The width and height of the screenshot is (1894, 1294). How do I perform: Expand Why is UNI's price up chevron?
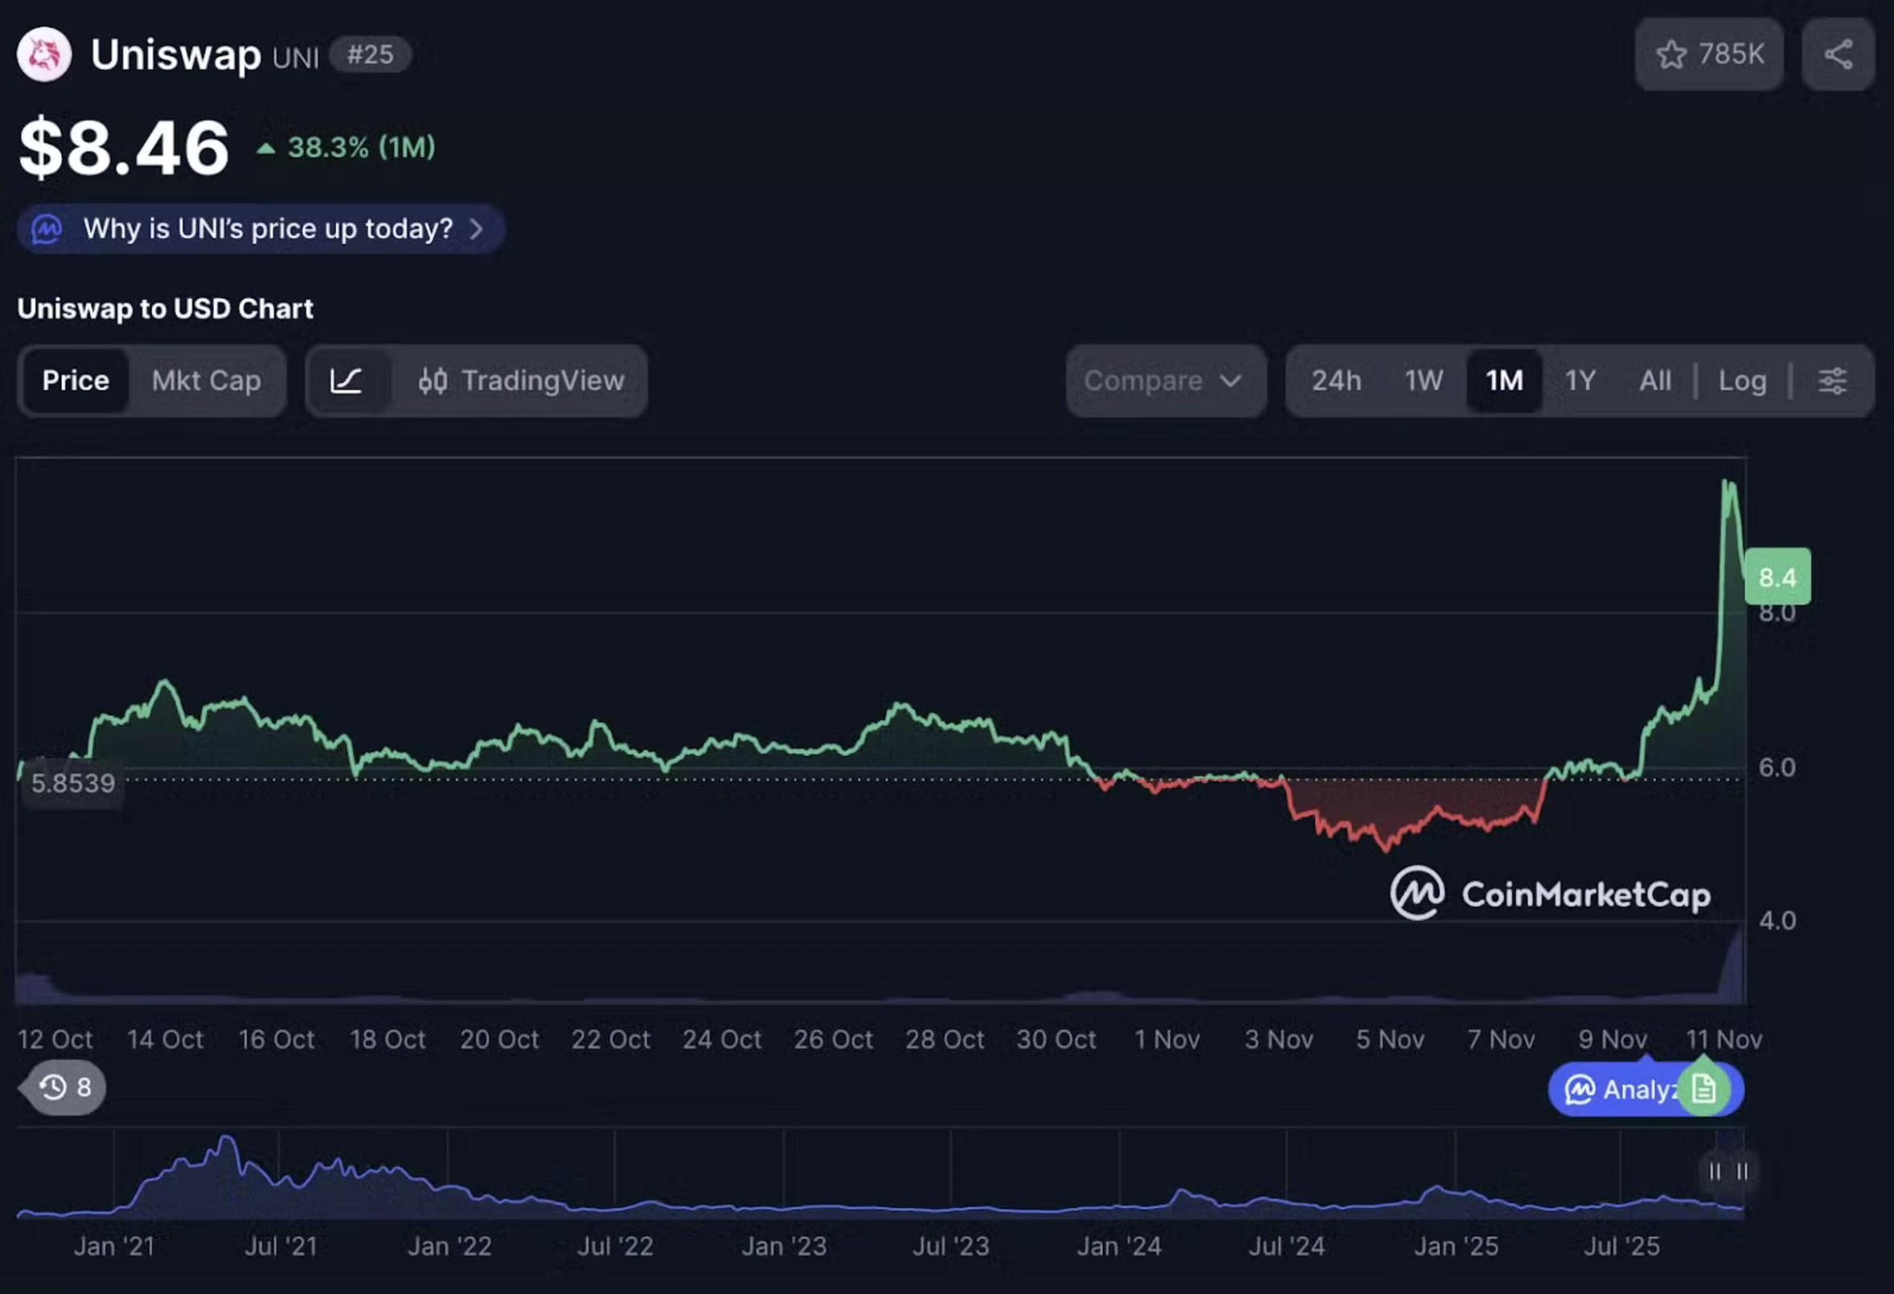point(477,229)
